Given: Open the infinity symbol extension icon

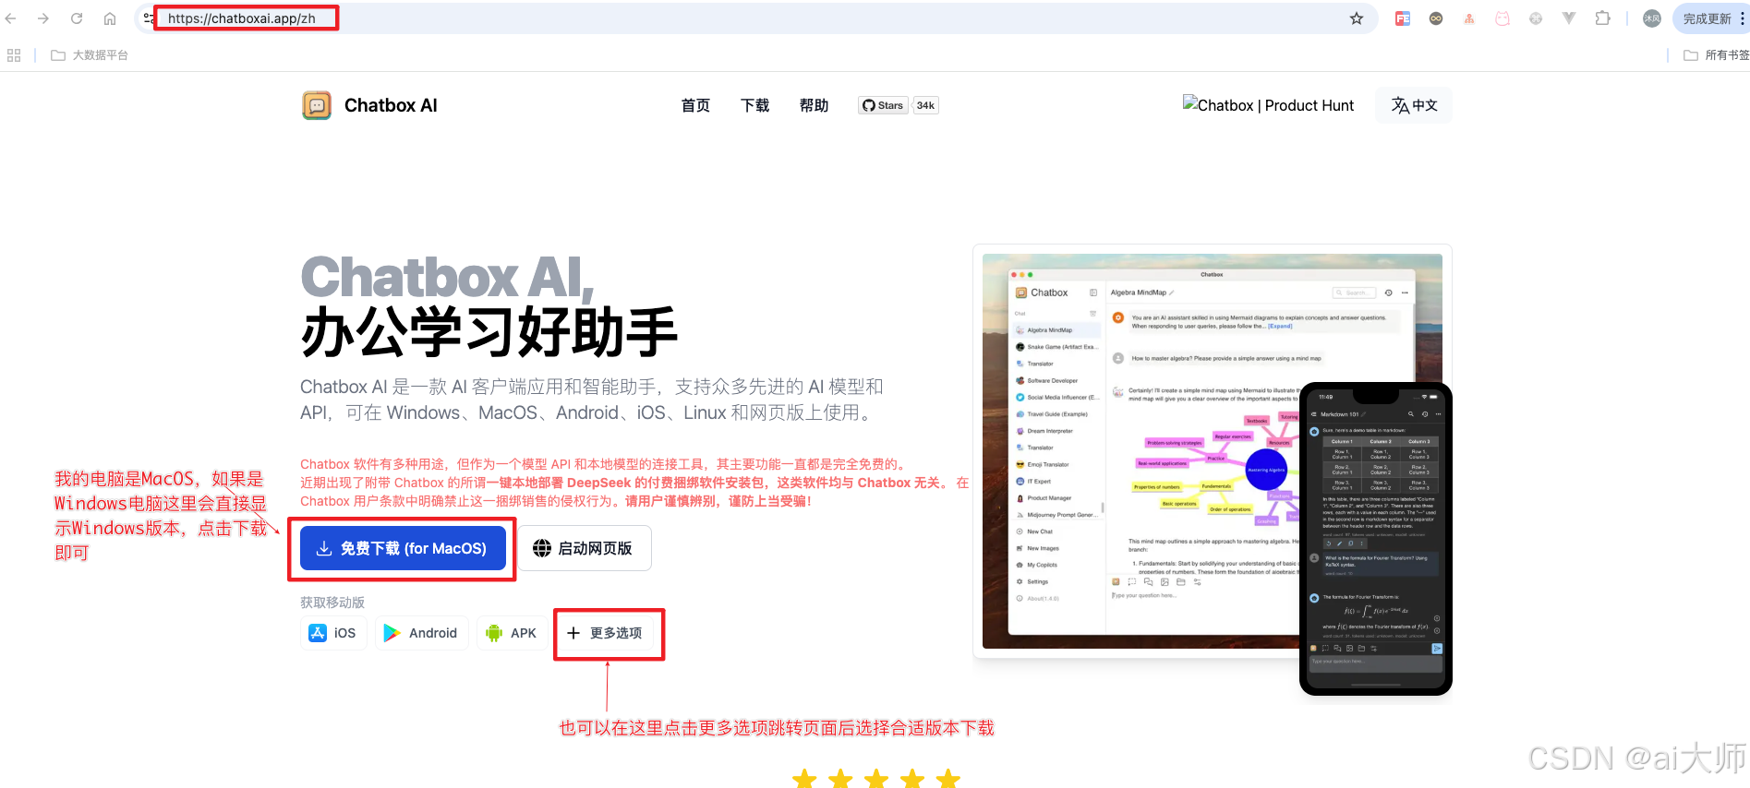Looking at the screenshot, I should pos(1436,18).
